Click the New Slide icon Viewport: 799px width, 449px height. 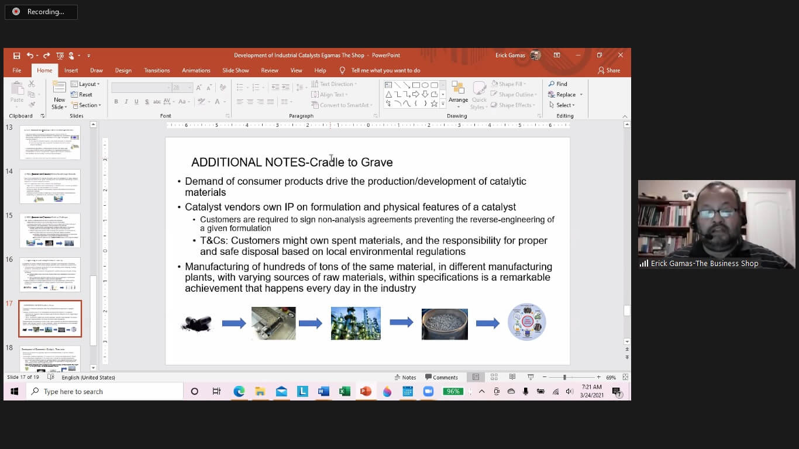pos(59,88)
